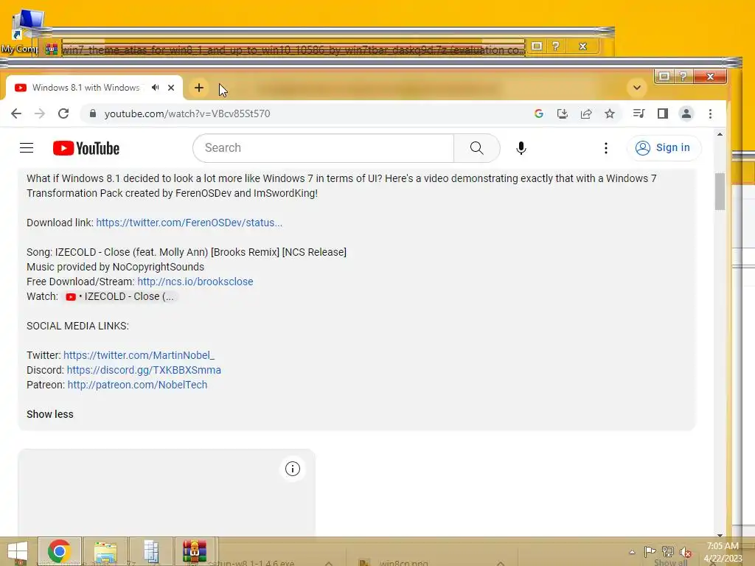This screenshot has width=755, height=566.
Task: Open the tab search dropdown chevron
Action: pyautogui.click(x=636, y=88)
